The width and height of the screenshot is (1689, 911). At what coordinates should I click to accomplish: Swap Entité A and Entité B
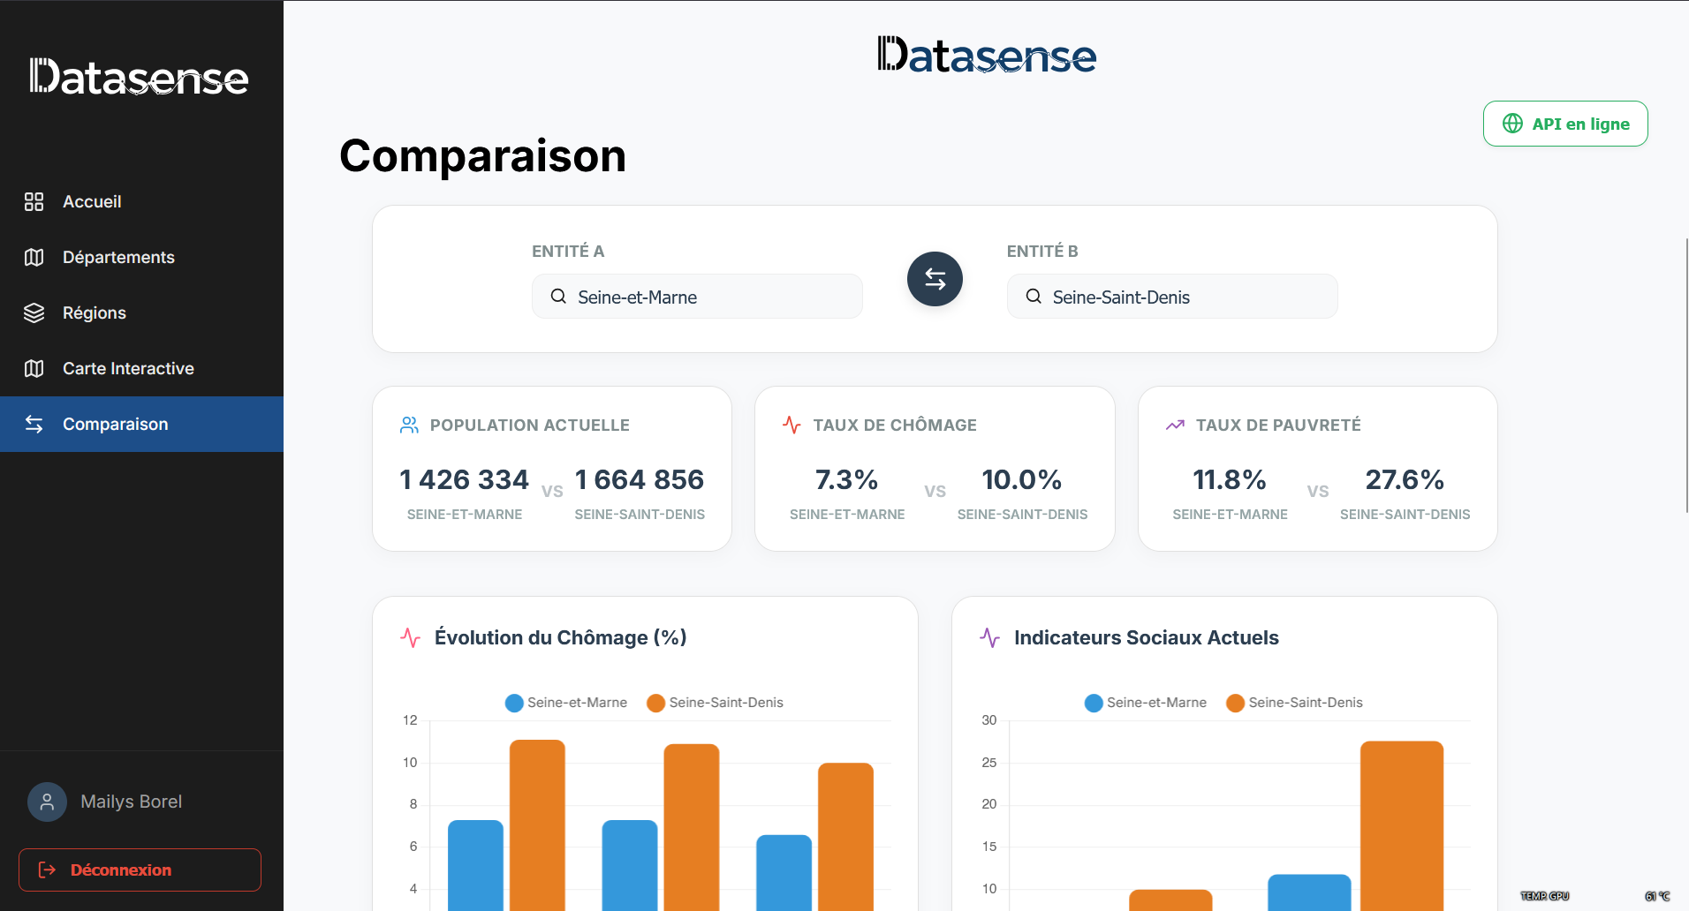click(935, 279)
